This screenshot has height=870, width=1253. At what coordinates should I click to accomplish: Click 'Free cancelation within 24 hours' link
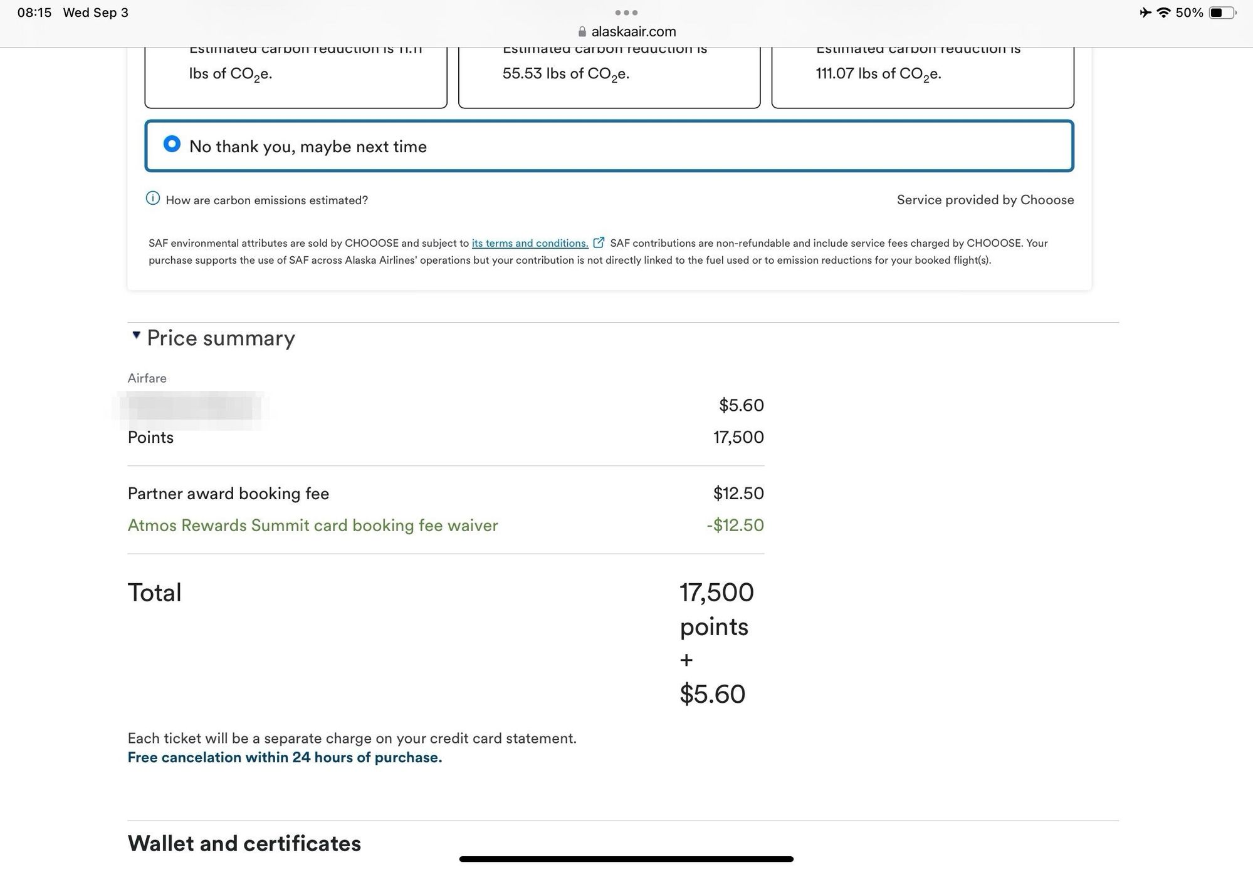(x=285, y=757)
